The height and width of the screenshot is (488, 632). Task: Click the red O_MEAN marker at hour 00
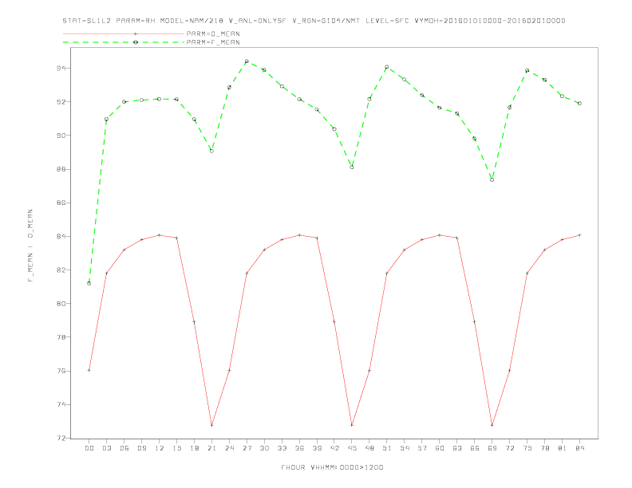(x=89, y=371)
